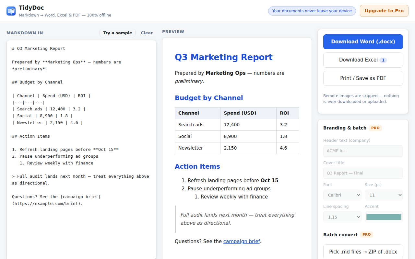Click the Excel table count badge '1'
This screenshot has height=259, width=415.
383,60
